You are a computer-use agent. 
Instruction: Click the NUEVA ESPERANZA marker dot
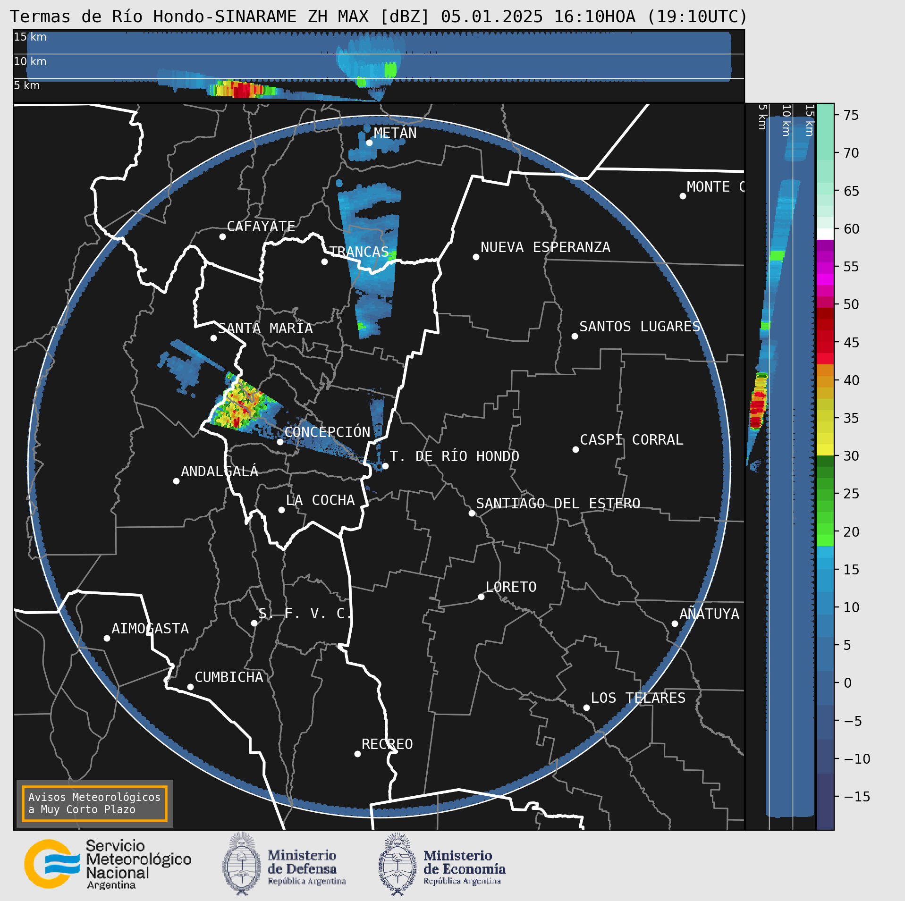click(476, 257)
